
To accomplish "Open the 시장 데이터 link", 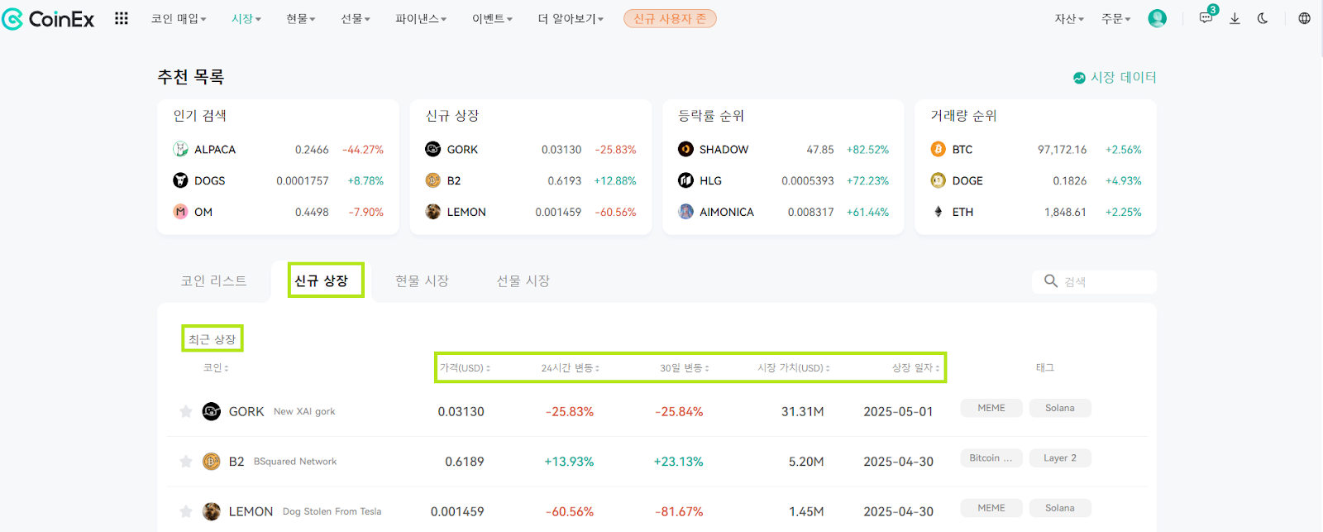I will point(1115,77).
